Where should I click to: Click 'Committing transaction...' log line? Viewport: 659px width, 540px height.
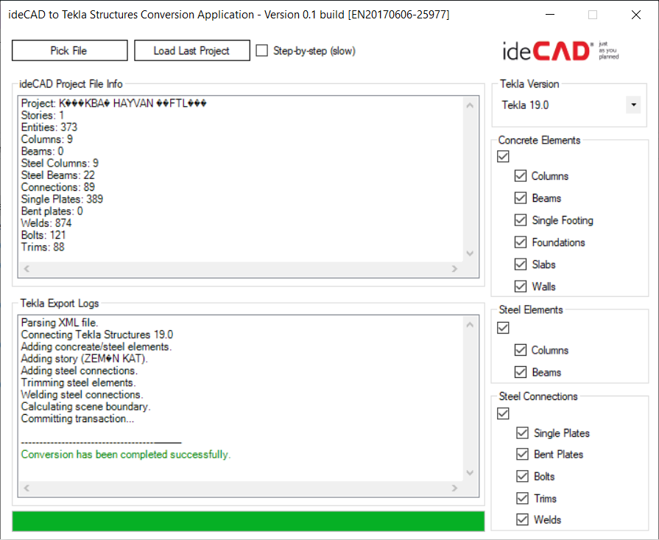point(77,418)
